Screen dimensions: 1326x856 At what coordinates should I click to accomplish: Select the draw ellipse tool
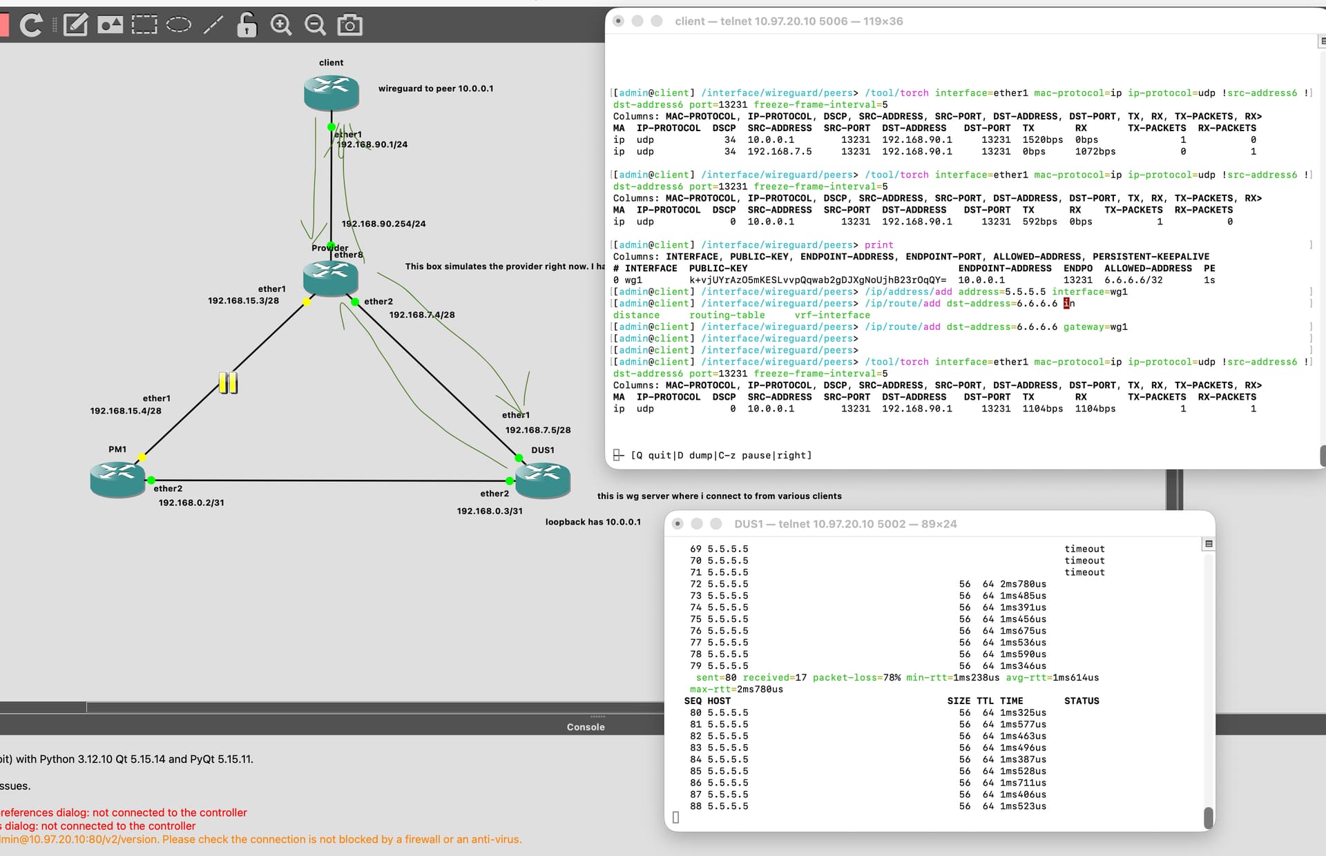coord(179,26)
